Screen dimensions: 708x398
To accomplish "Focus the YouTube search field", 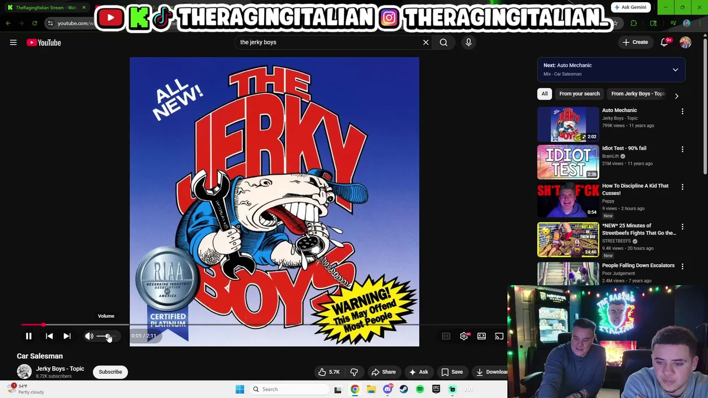I will 329,42.
